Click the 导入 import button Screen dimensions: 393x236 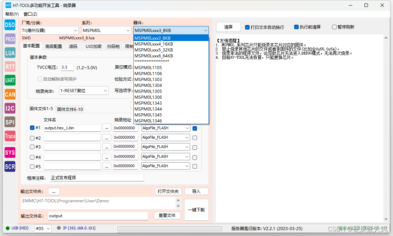(196, 192)
